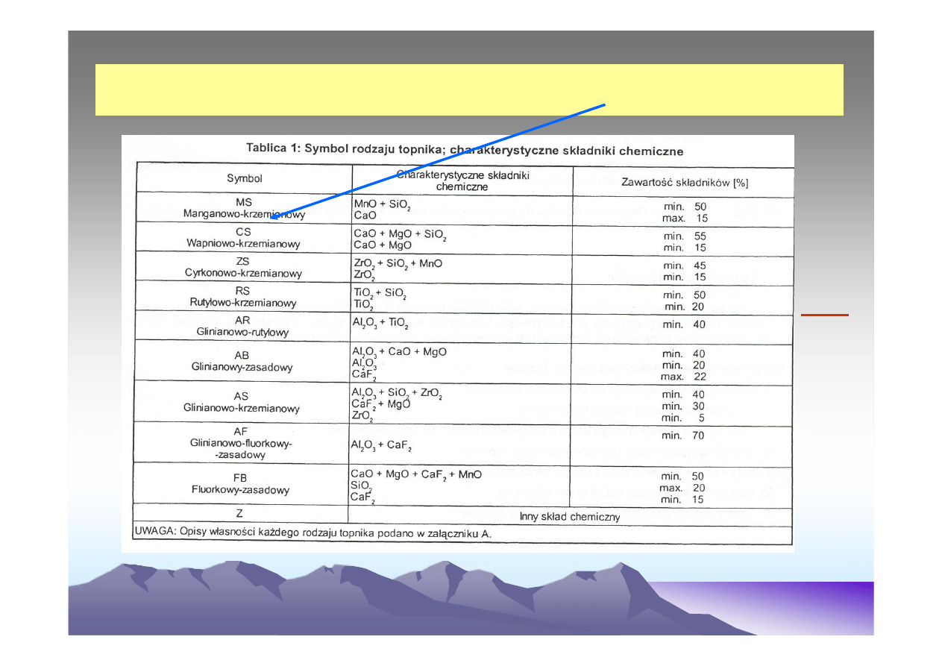Select the 'Symbol' column header
The height and width of the screenshot is (666, 942).
245,179
